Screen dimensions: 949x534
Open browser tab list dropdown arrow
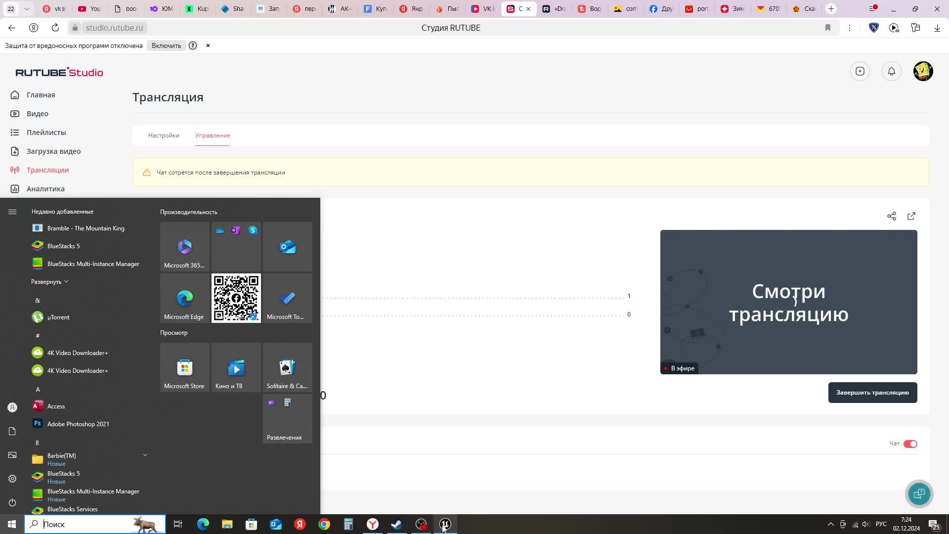(x=27, y=9)
